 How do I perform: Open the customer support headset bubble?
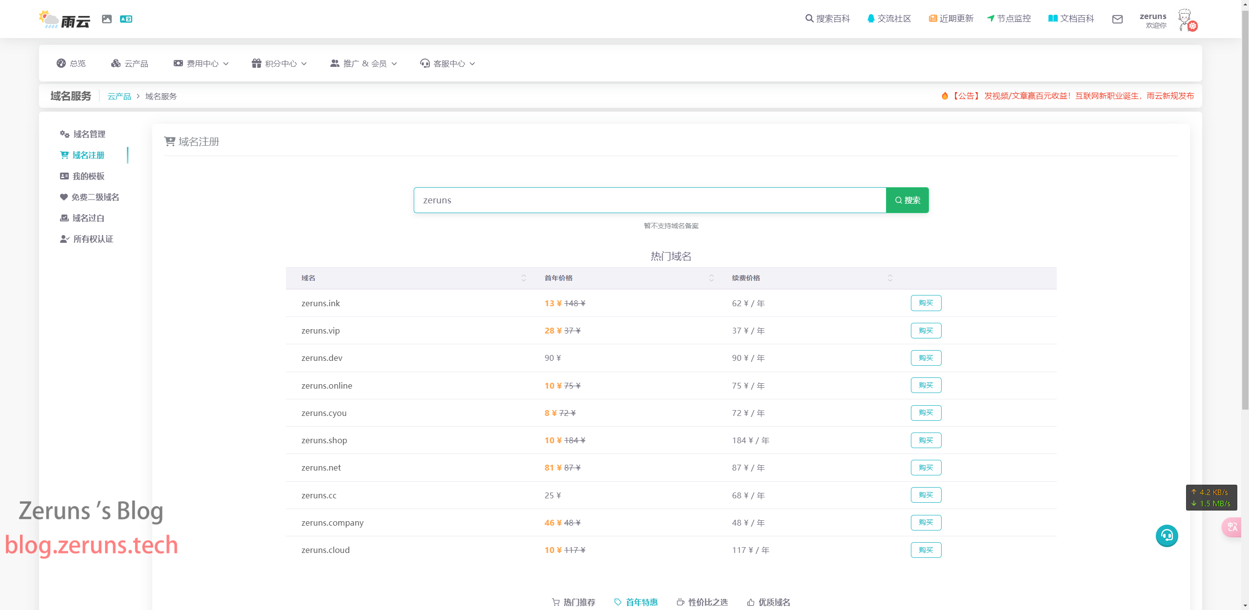click(x=1167, y=536)
